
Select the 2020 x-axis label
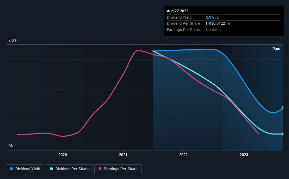tap(63, 155)
